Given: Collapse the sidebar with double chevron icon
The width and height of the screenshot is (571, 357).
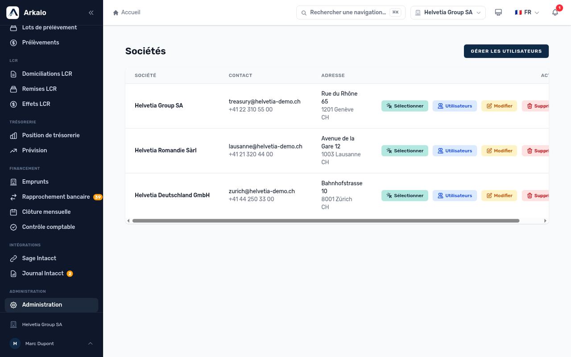Looking at the screenshot, I should coord(91,12).
